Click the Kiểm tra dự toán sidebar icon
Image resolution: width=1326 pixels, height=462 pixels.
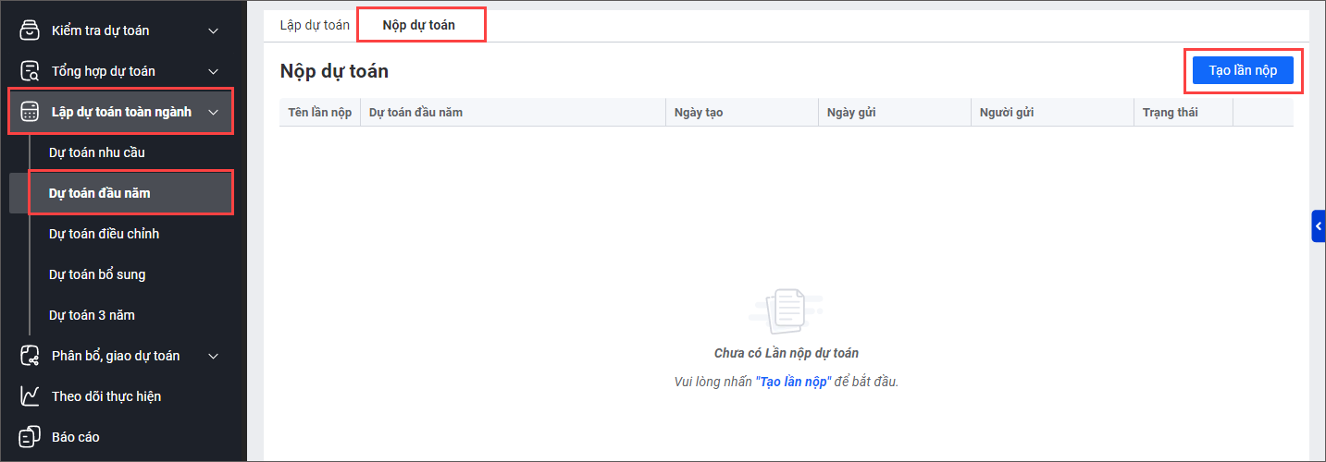(30, 30)
